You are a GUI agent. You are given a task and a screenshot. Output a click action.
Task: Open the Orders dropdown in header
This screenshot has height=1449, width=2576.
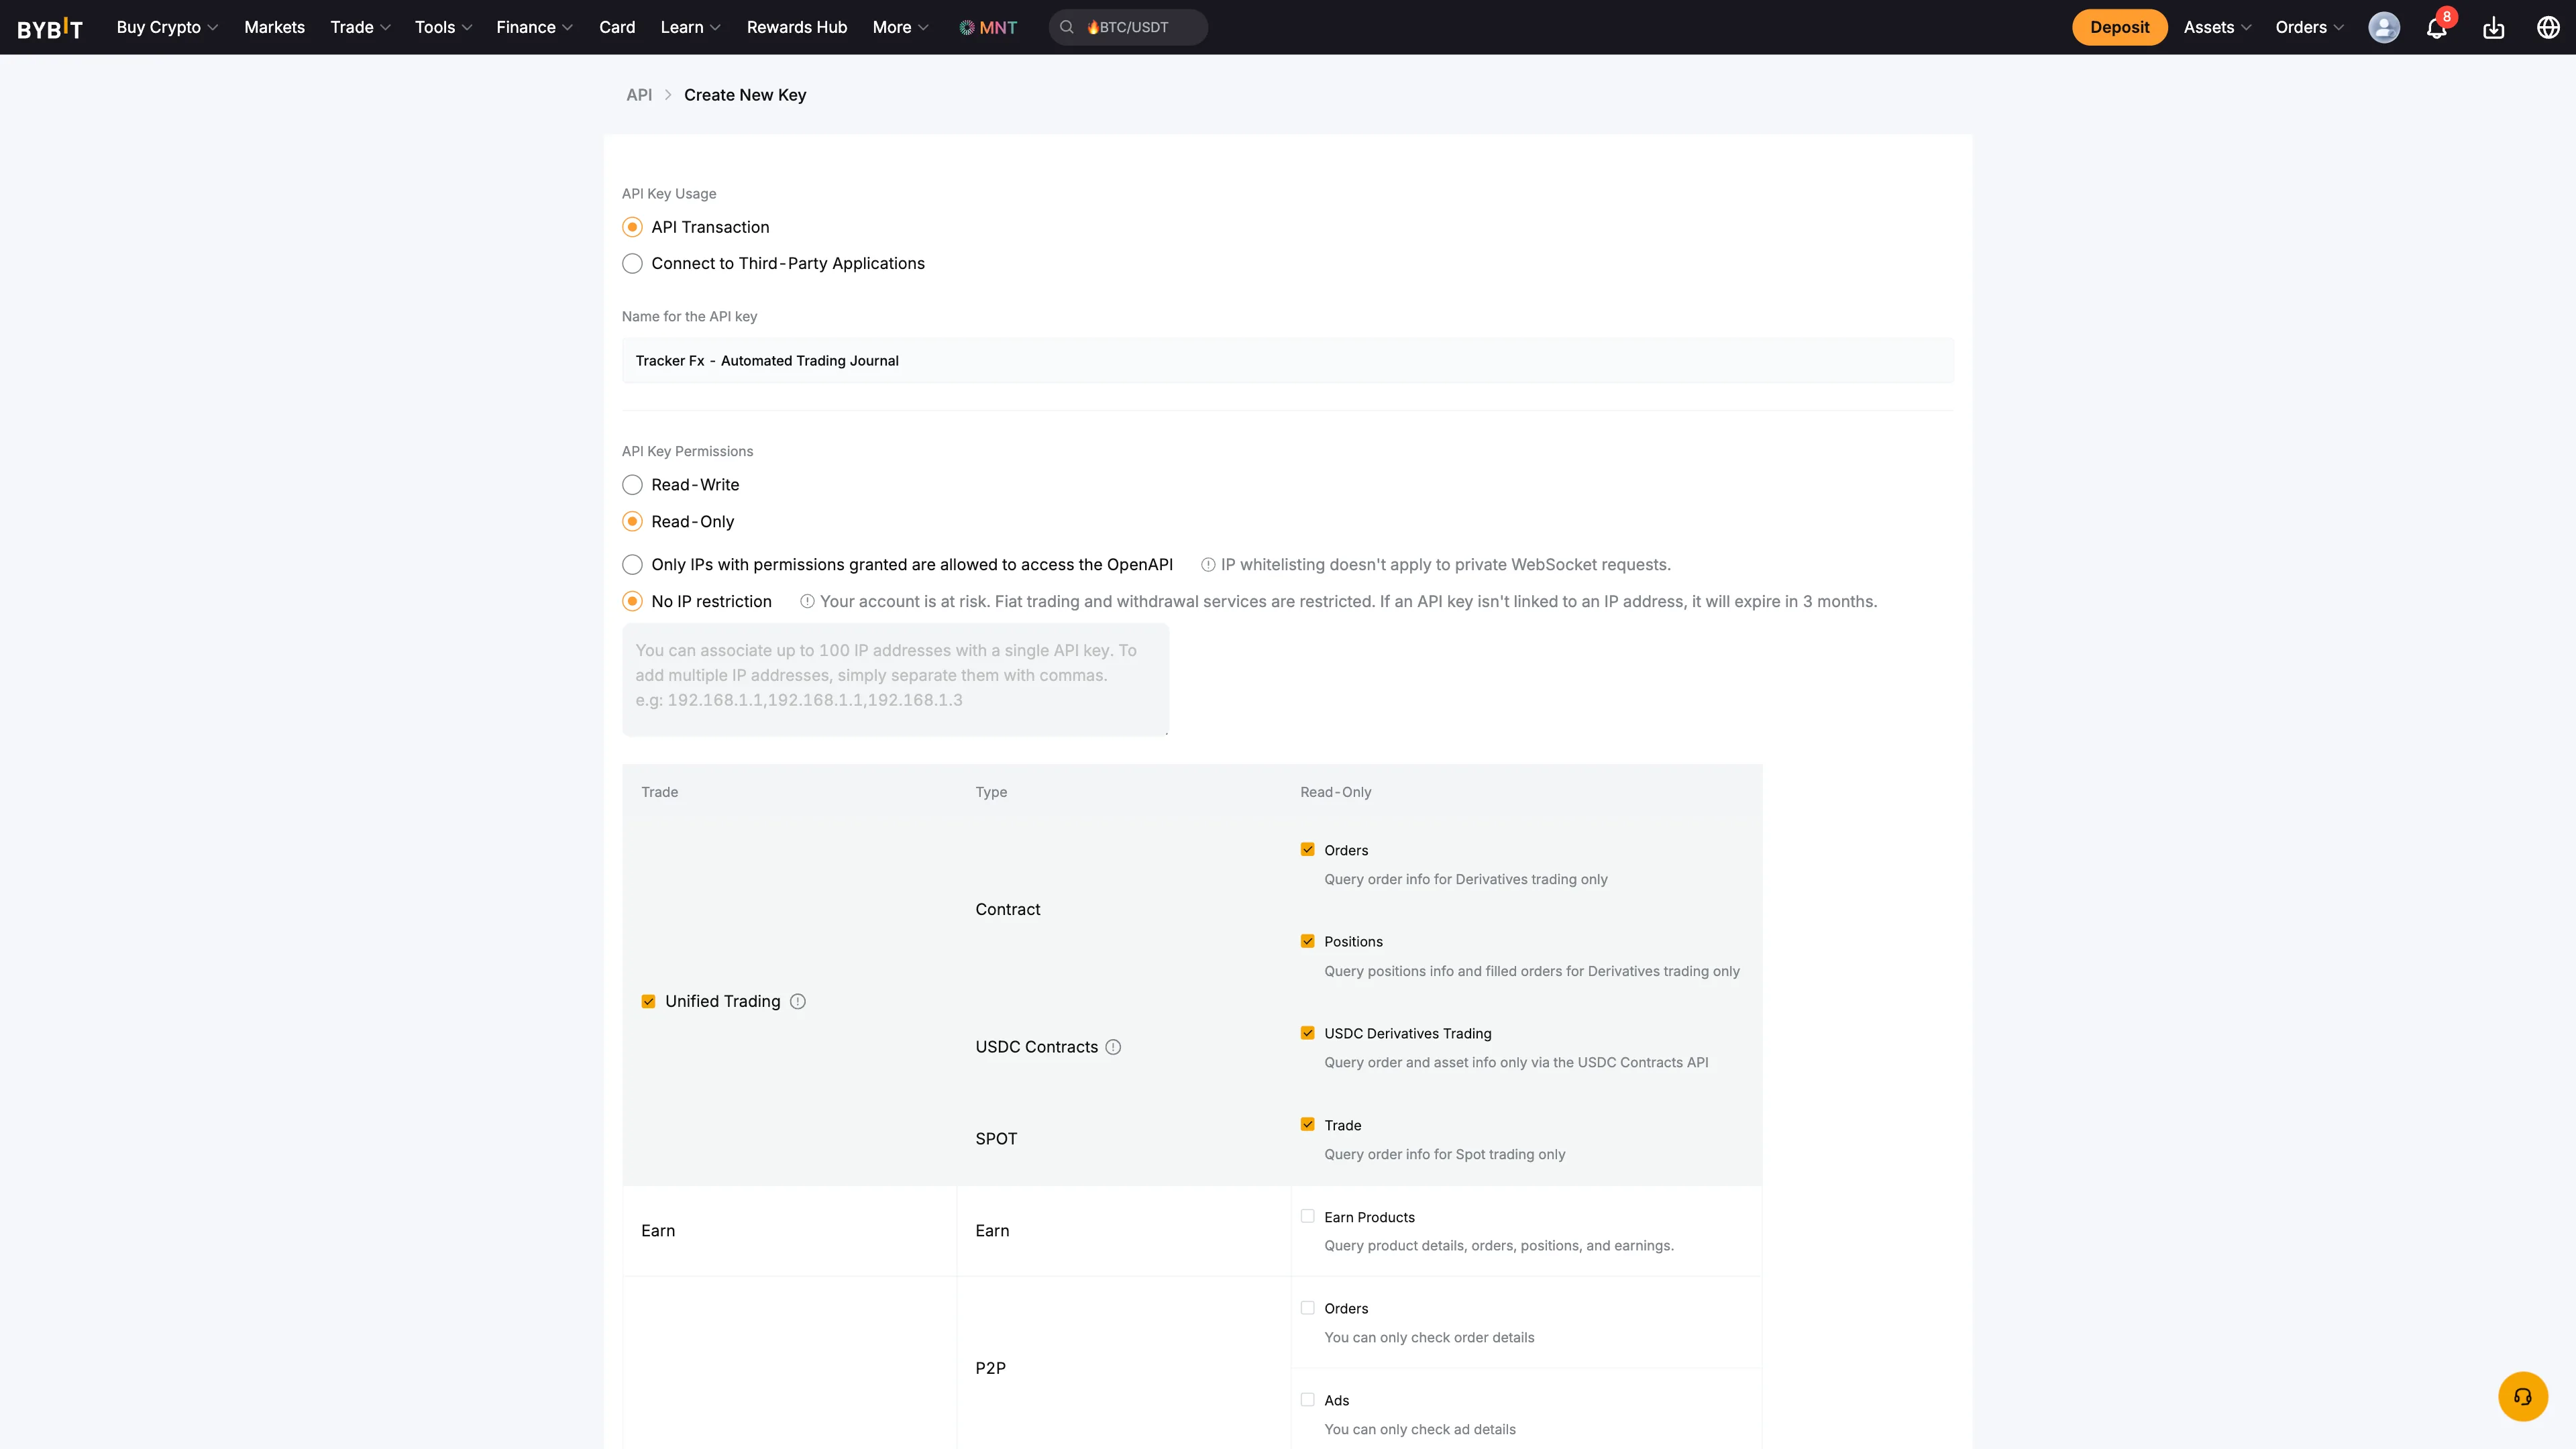tap(2309, 27)
